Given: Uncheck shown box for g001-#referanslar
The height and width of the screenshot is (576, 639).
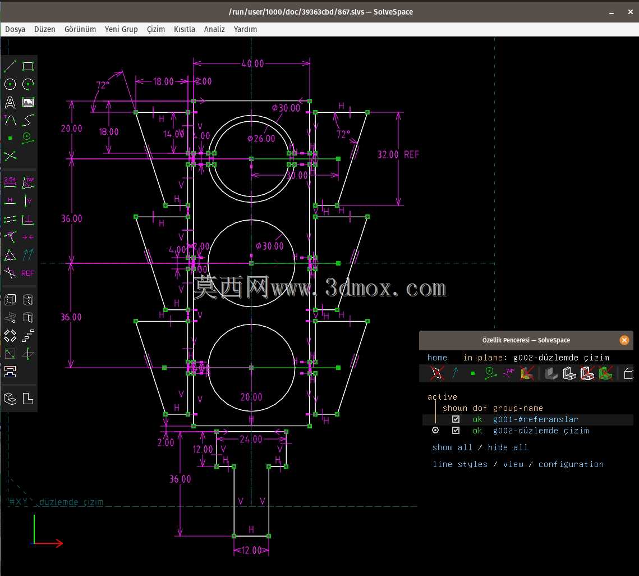Looking at the screenshot, I should tap(456, 419).
